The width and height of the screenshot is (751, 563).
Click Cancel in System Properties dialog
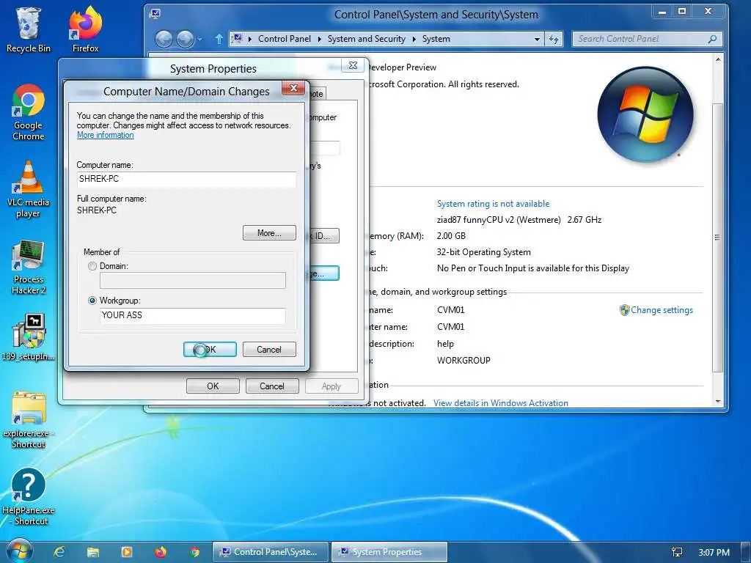272,386
